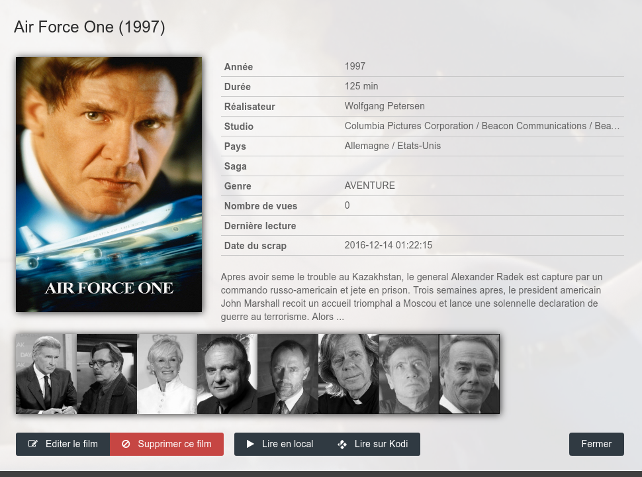Viewport: 642px width, 477px height.
Task: Click the play triangle icon
Action: (x=250, y=444)
